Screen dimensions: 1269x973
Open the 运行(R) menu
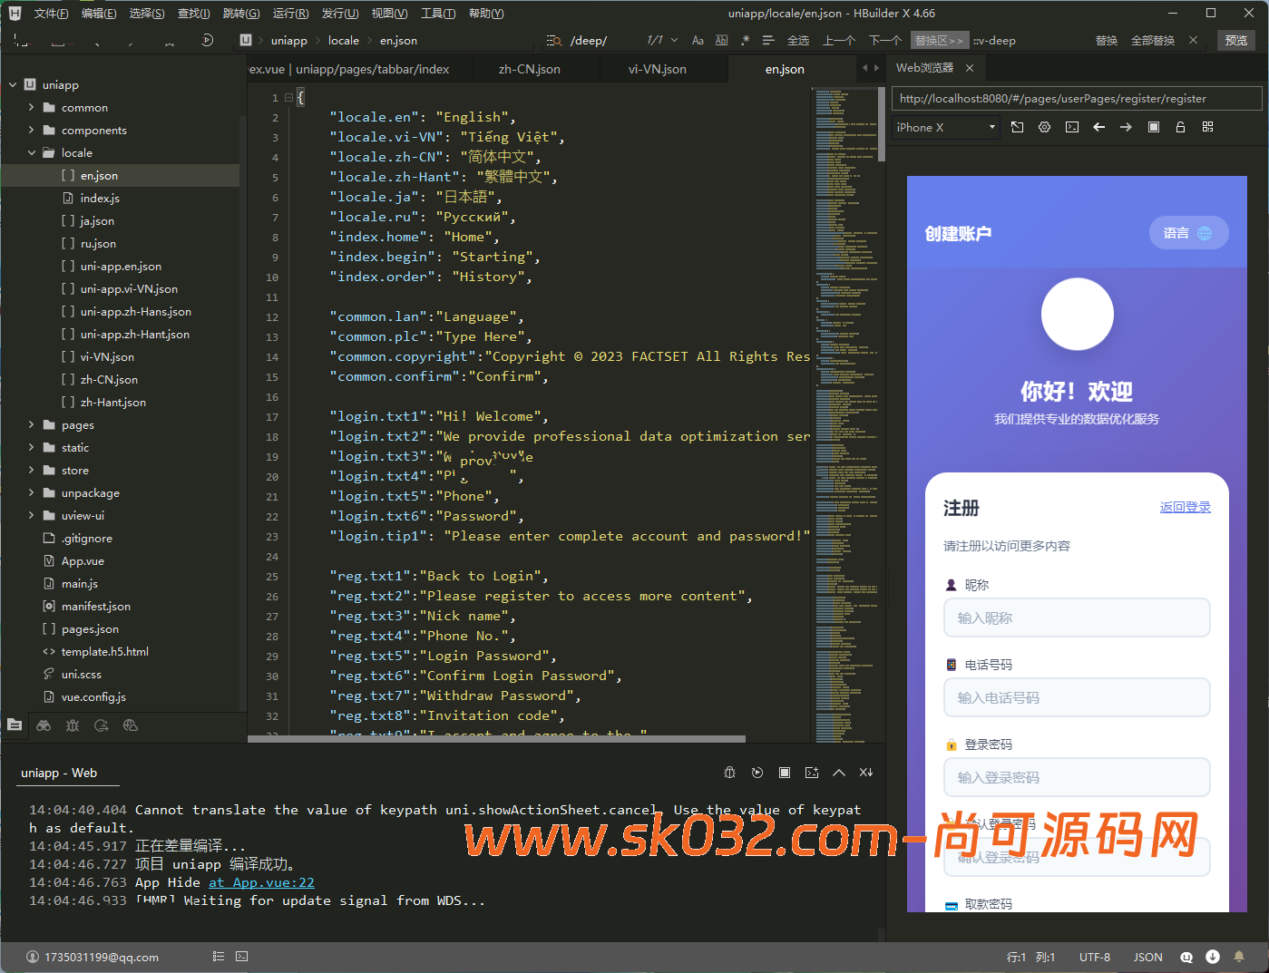(290, 14)
